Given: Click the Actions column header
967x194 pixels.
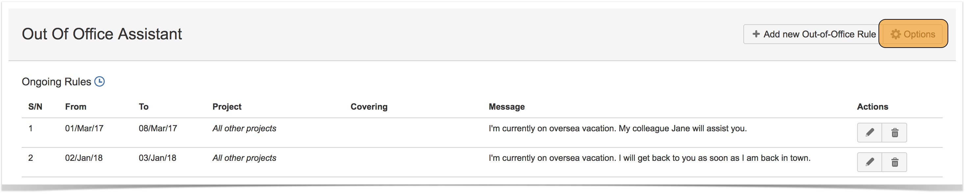Looking at the screenshot, I should pos(872,107).
